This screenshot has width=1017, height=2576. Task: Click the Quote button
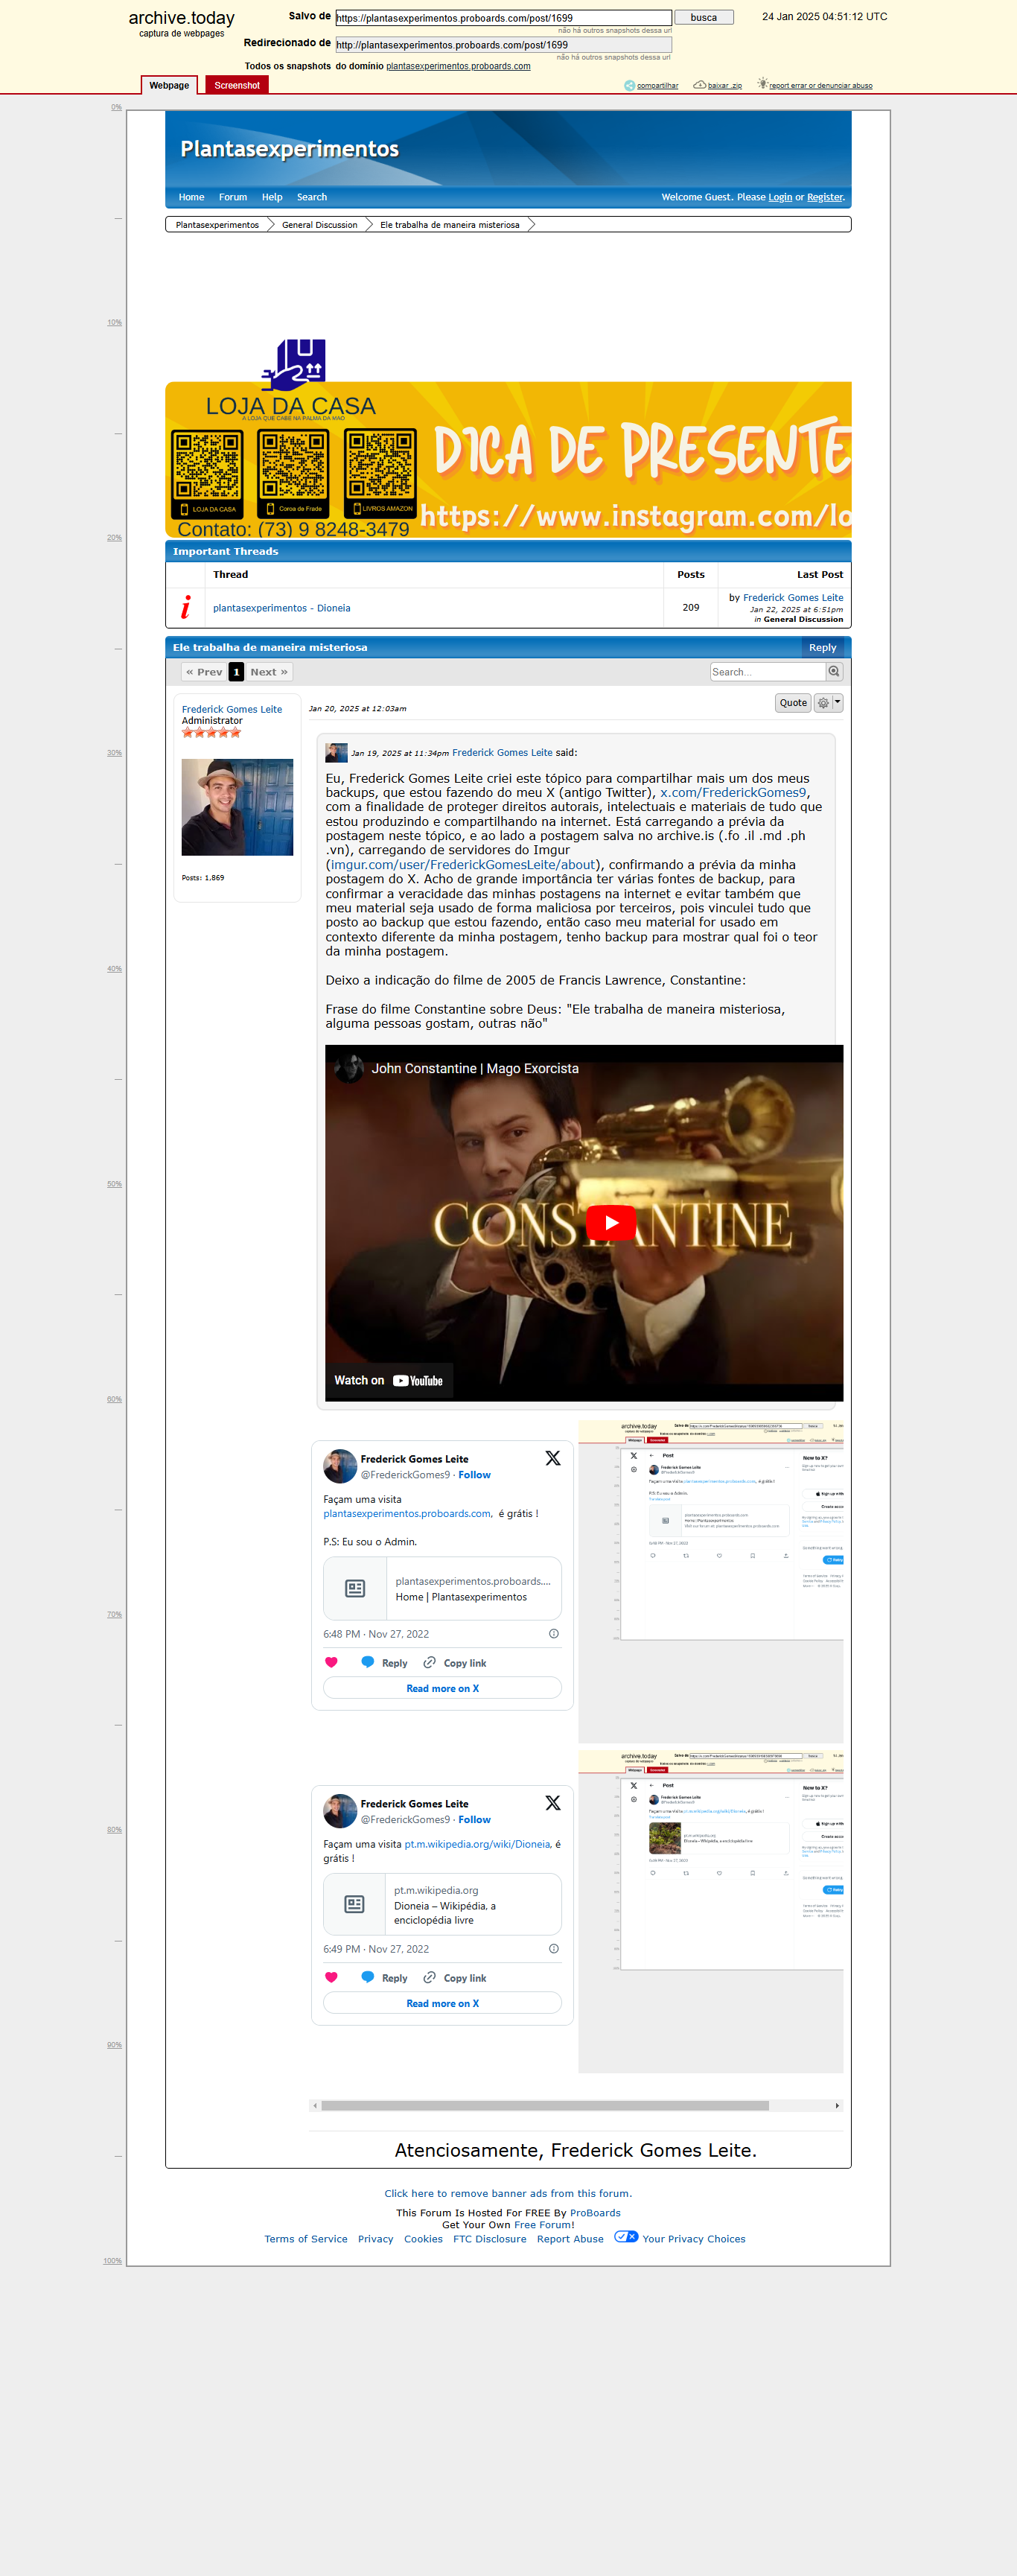(x=793, y=703)
